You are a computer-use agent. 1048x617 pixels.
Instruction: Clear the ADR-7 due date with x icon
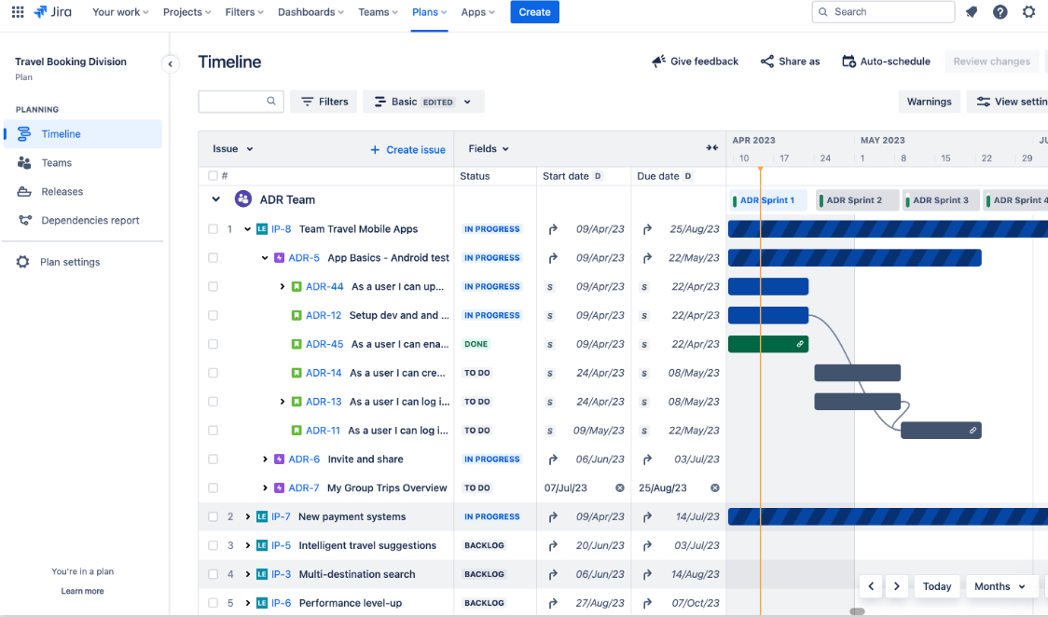pos(714,488)
